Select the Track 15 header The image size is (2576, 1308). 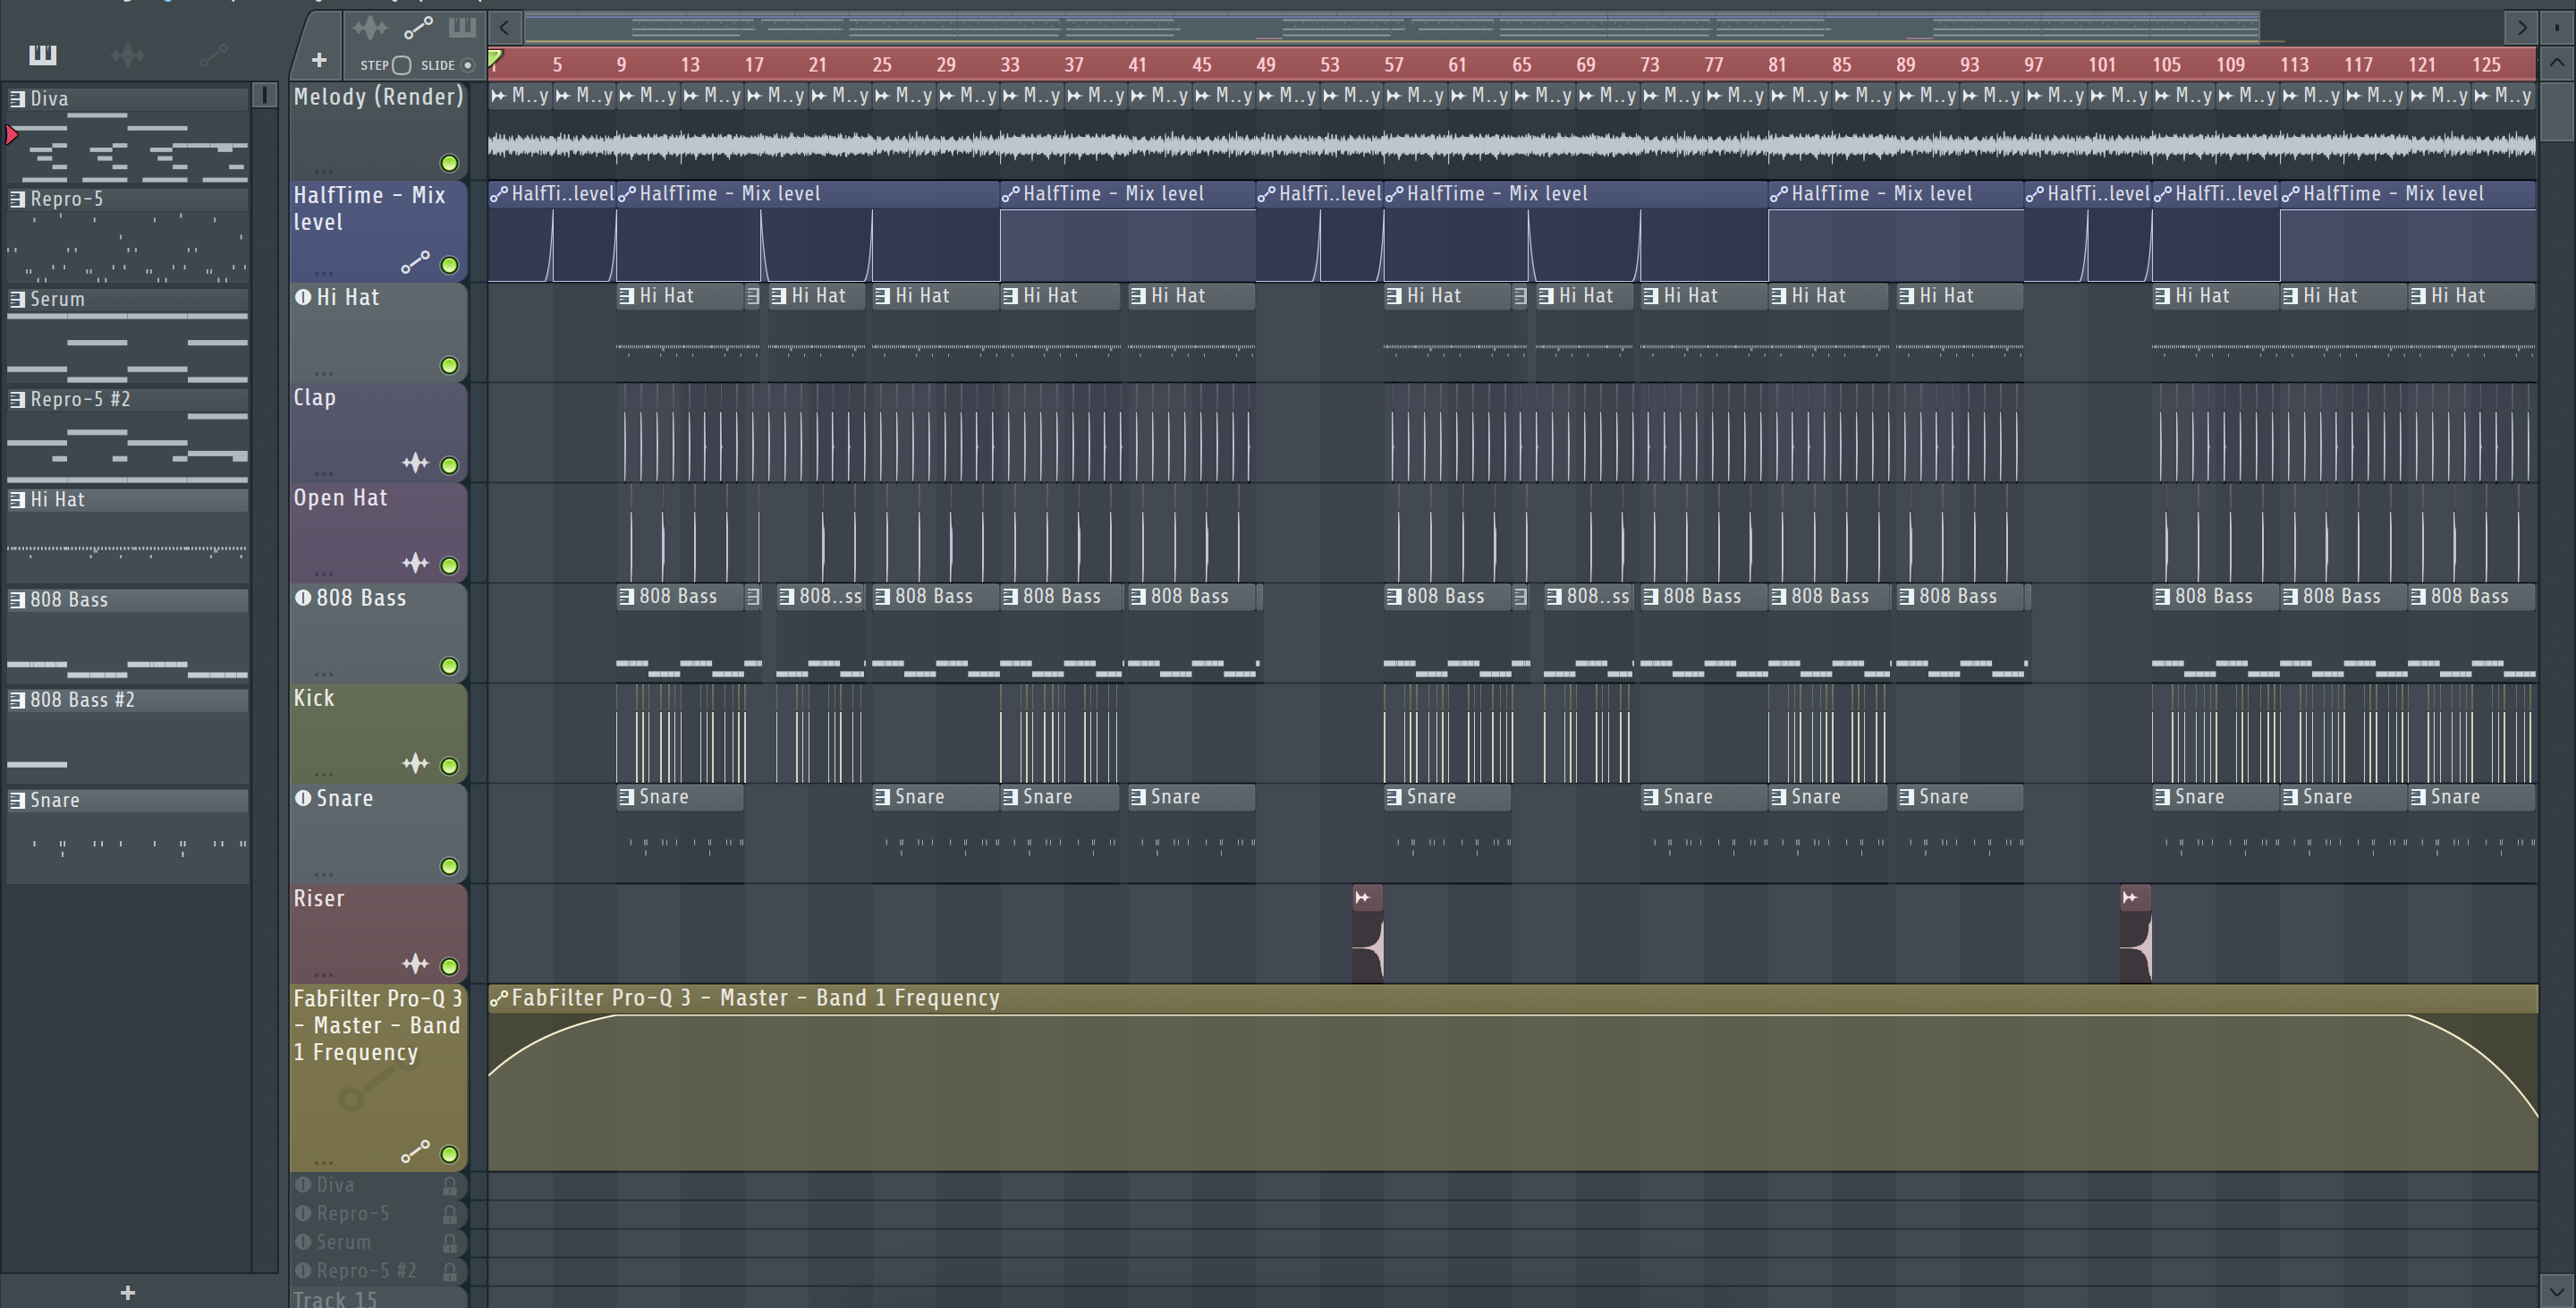pyautogui.click(x=378, y=1298)
